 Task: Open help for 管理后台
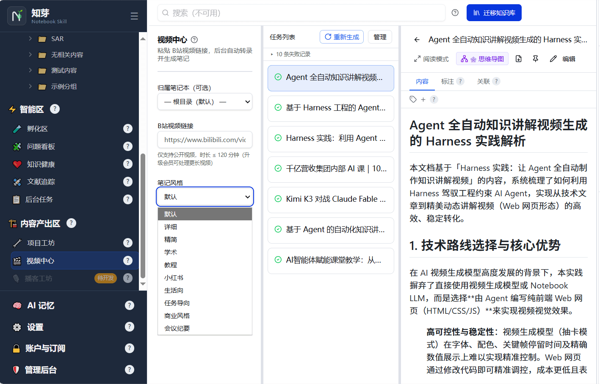130,370
